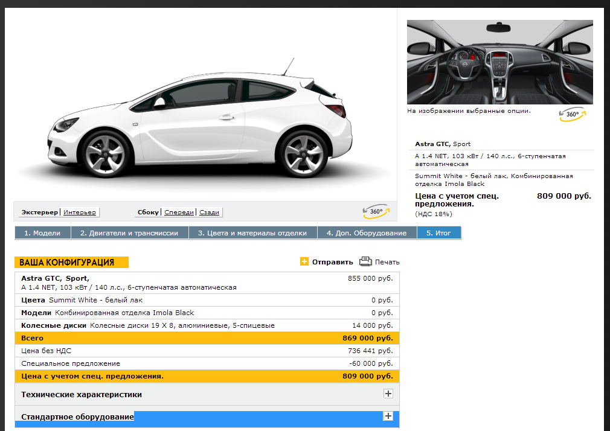This screenshot has height=431, width=610.
Task: Click the 809 000 руб. price in the right summary panel
Action: click(564, 196)
